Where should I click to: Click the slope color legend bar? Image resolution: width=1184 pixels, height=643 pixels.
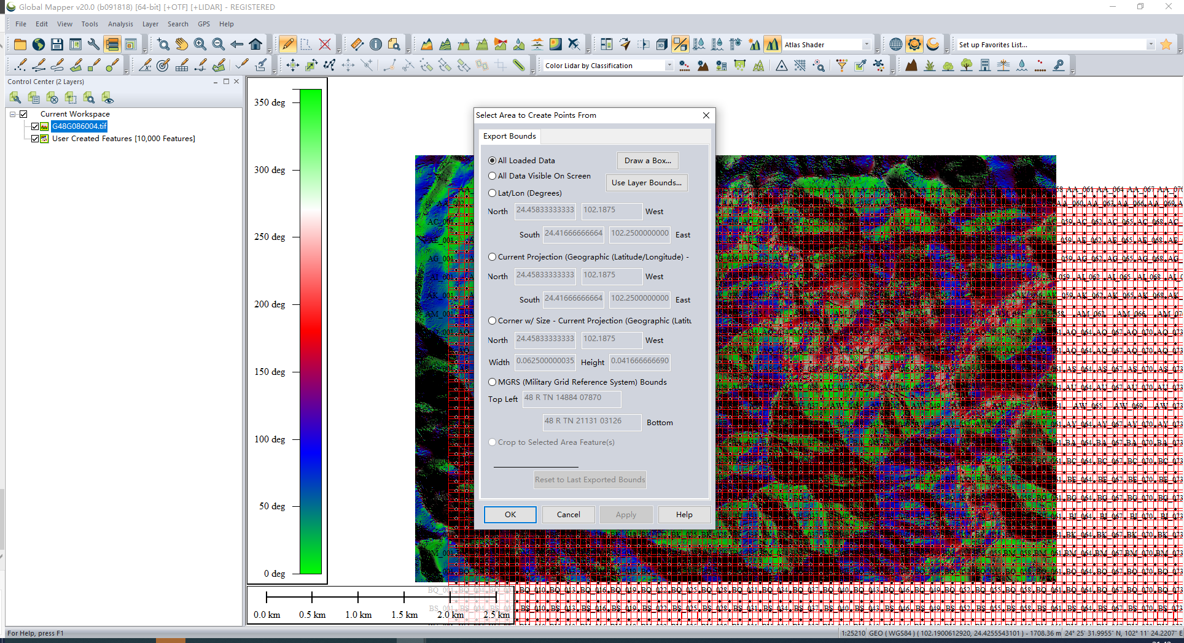pyautogui.click(x=311, y=331)
